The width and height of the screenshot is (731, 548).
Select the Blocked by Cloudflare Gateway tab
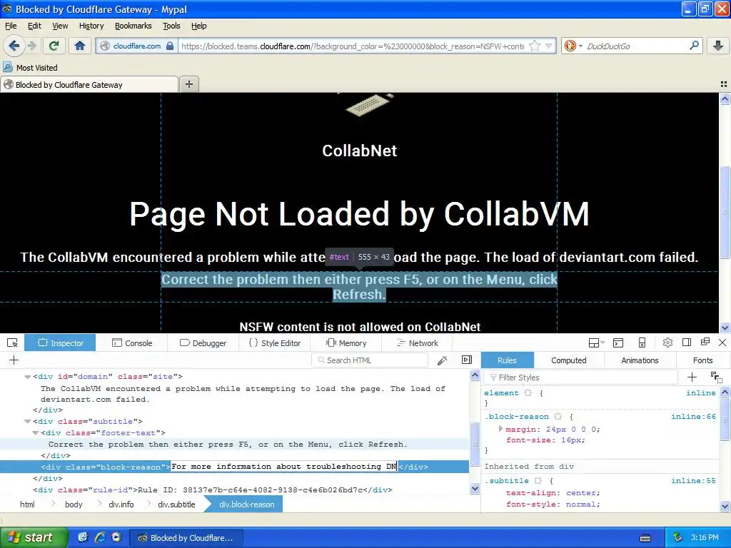pos(89,84)
